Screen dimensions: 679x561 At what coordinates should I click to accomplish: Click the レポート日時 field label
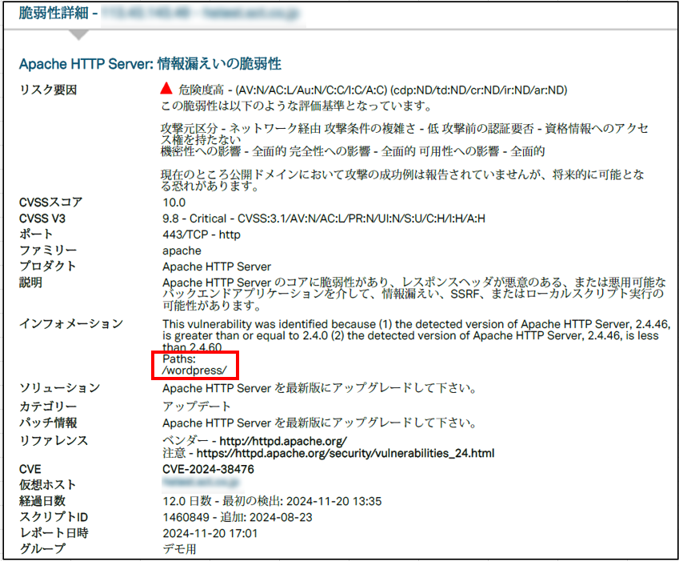pos(54,533)
